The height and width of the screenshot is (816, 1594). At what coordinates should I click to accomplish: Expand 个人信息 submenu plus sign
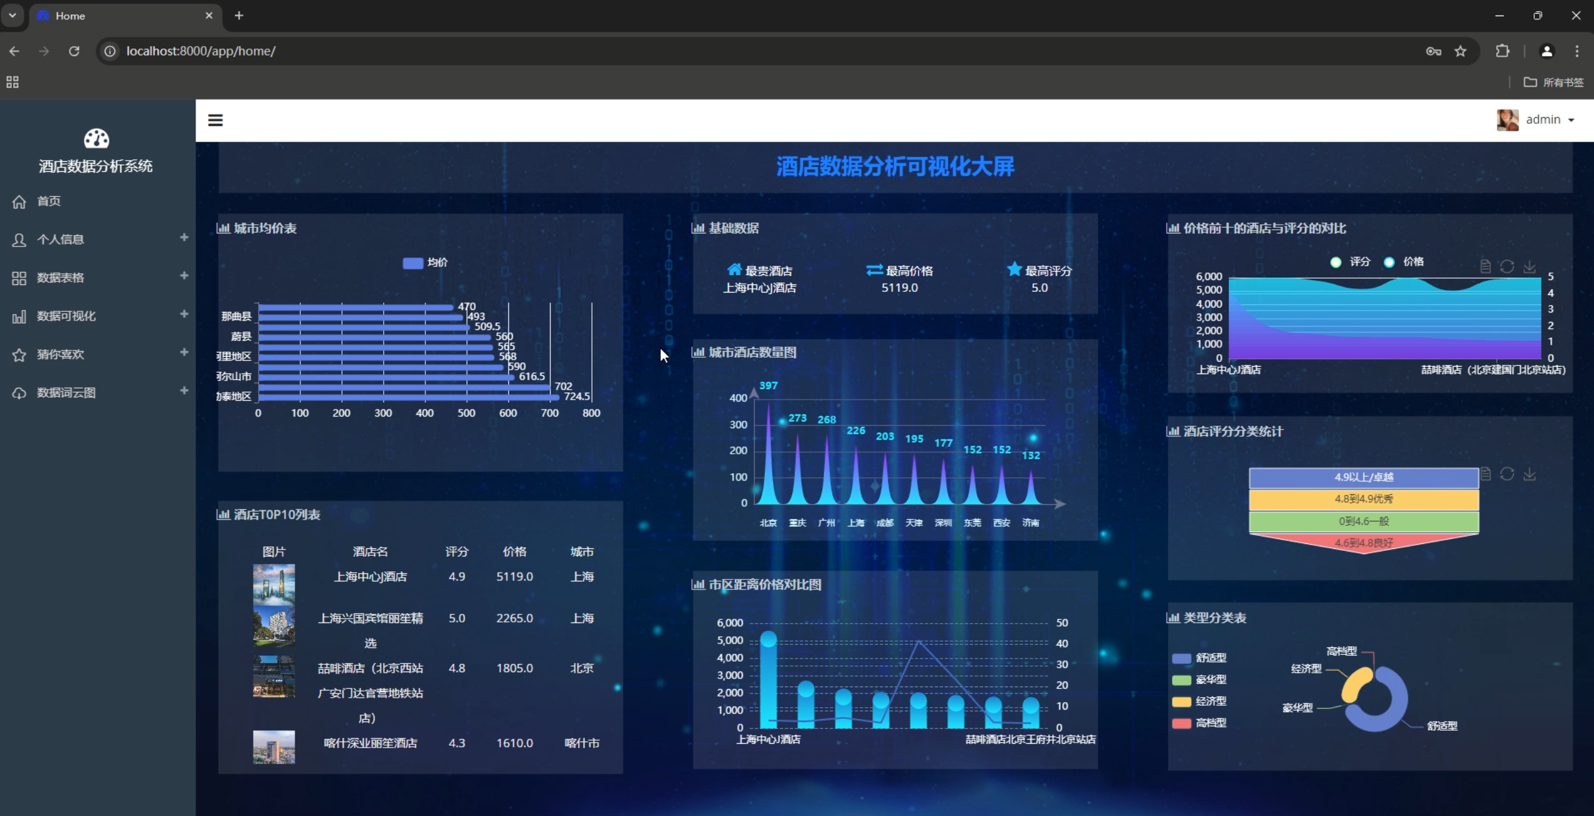pyautogui.click(x=184, y=237)
